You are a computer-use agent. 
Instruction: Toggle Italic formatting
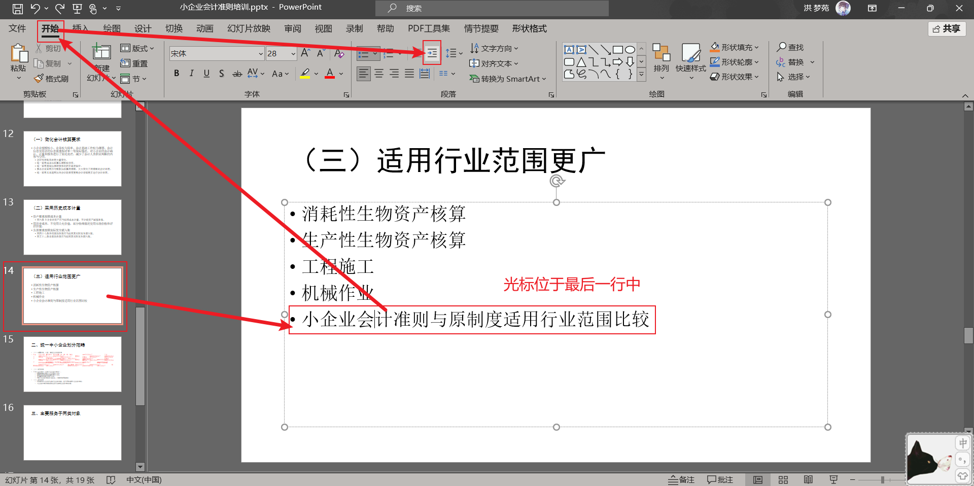(191, 74)
